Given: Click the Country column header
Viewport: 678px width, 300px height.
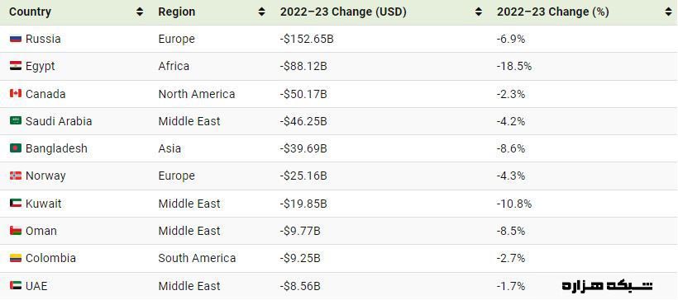Looking at the screenshot, I should (30, 12).
